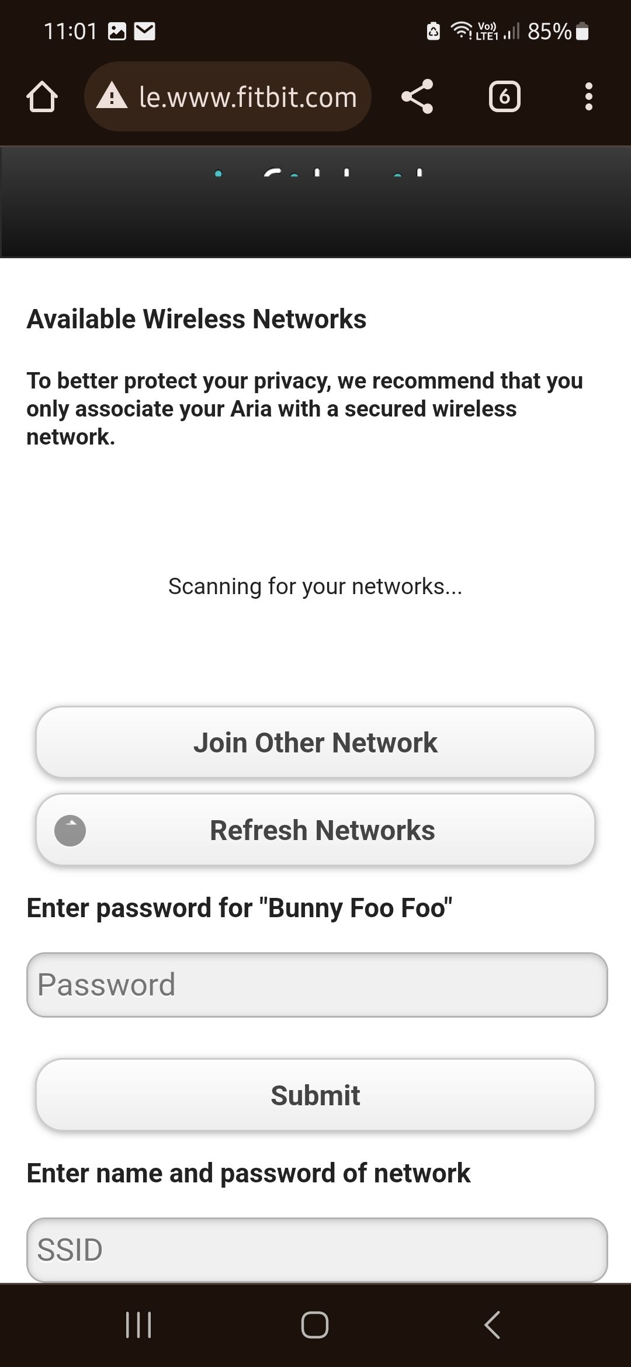The width and height of the screenshot is (631, 1367).
Task: Focus the SSID input field
Action: [x=317, y=1250]
